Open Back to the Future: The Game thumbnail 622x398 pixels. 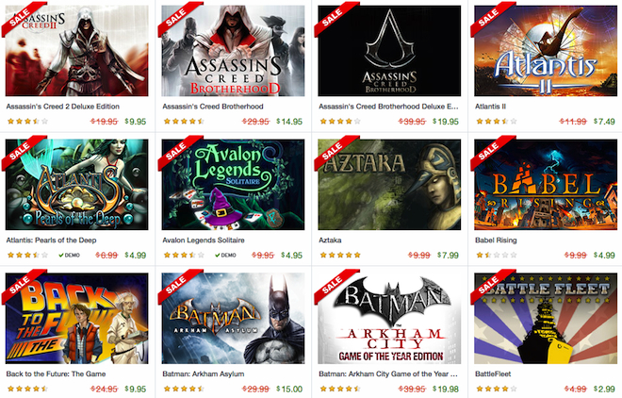point(77,318)
